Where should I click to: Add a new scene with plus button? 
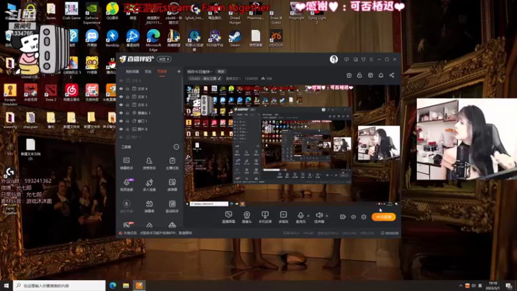[x=179, y=71]
